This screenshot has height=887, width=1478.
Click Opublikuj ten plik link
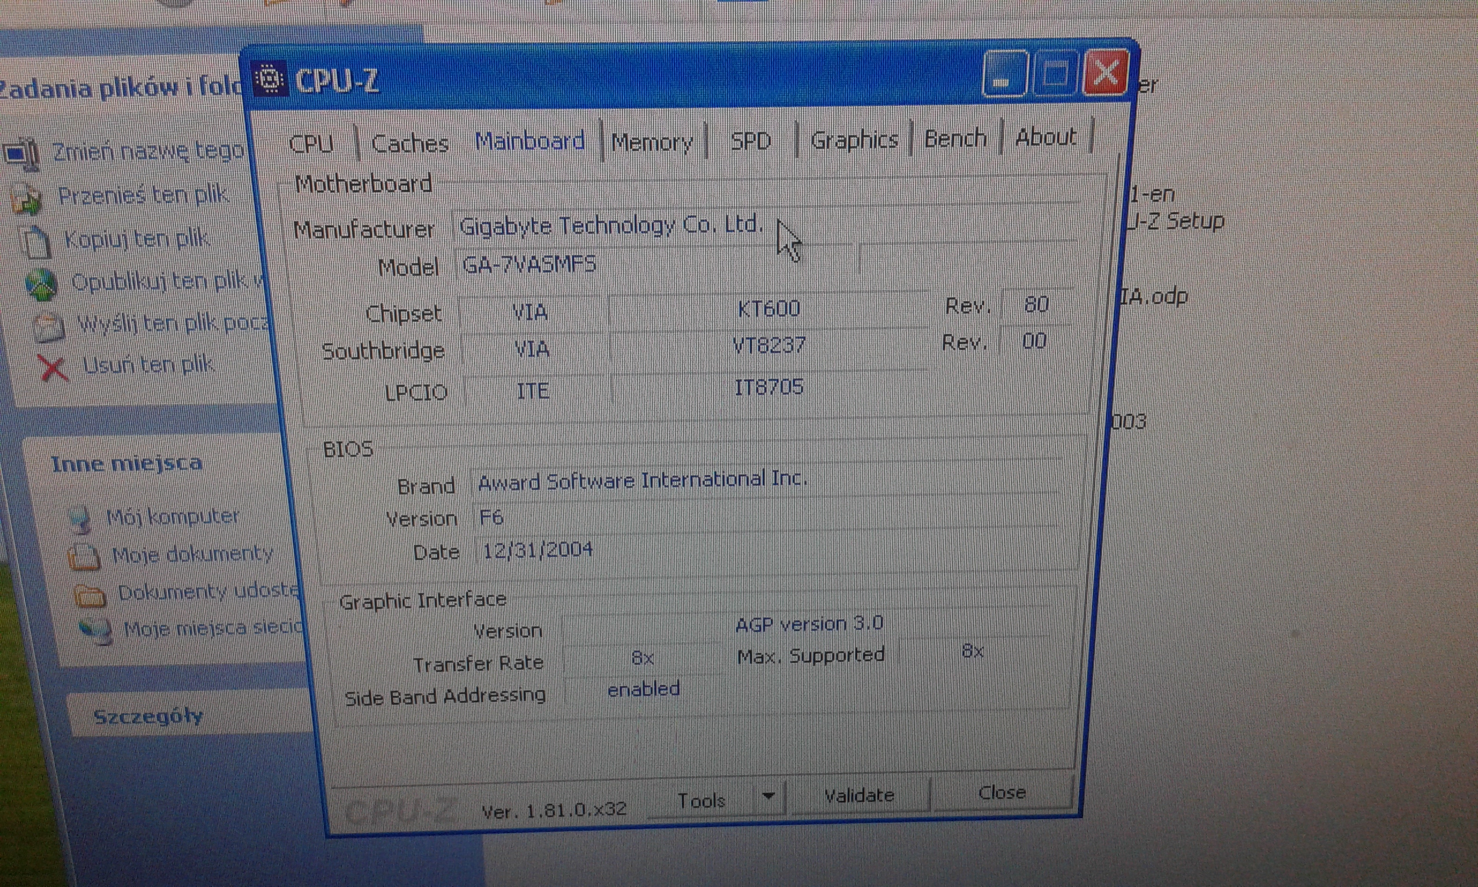point(167,280)
